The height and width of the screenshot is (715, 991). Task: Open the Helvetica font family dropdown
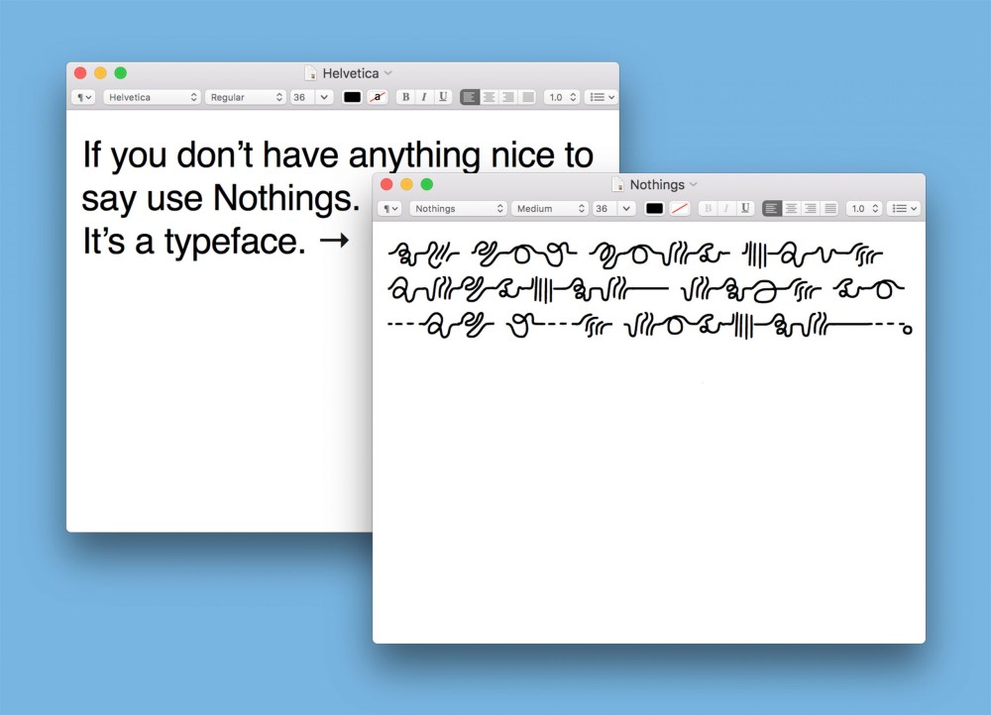pyautogui.click(x=152, y=97)
